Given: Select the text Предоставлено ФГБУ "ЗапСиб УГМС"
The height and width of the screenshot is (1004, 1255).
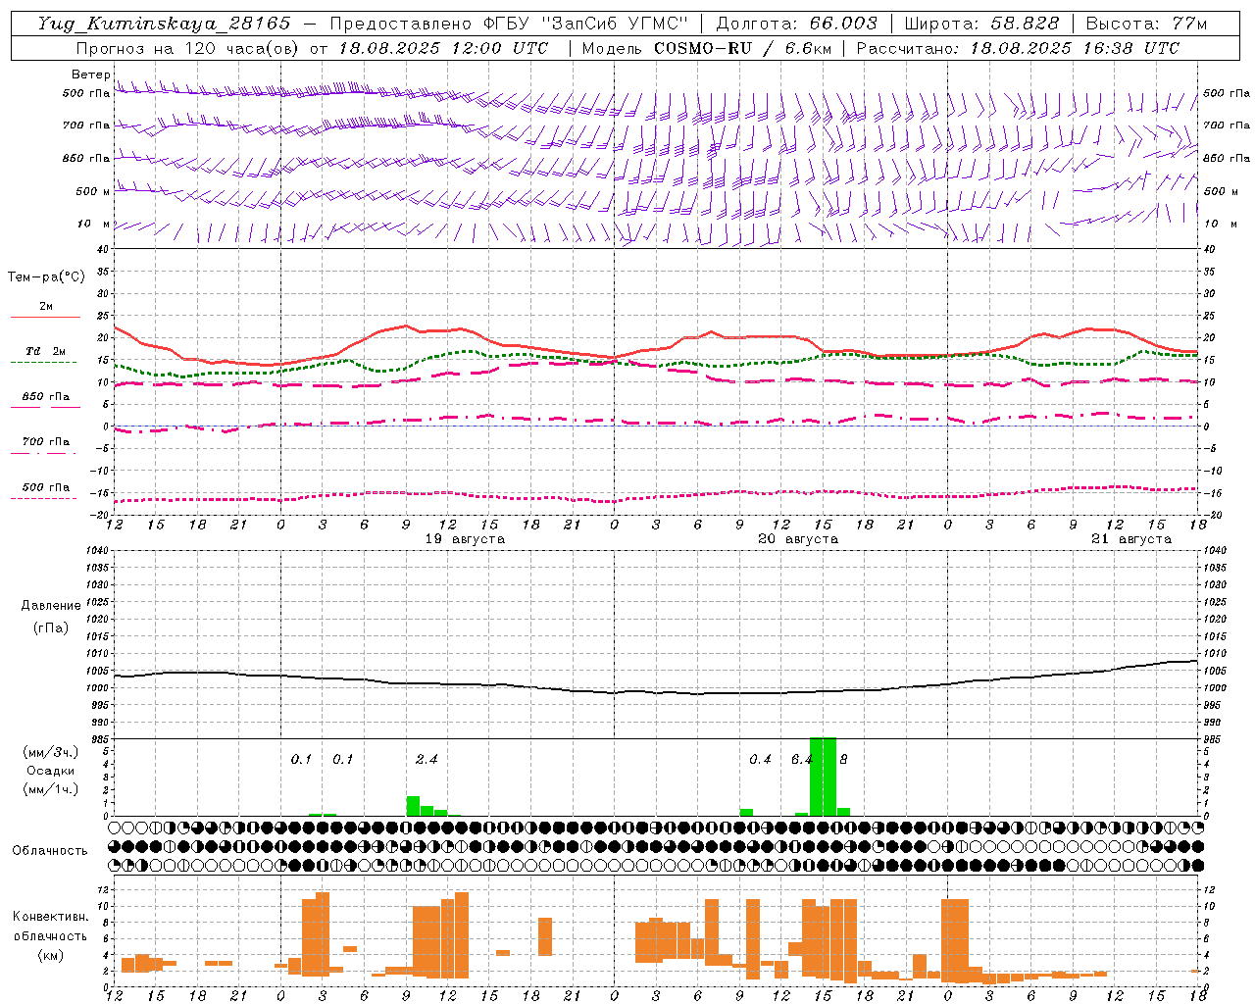Looking at the screenshot, I should (510, 24).
